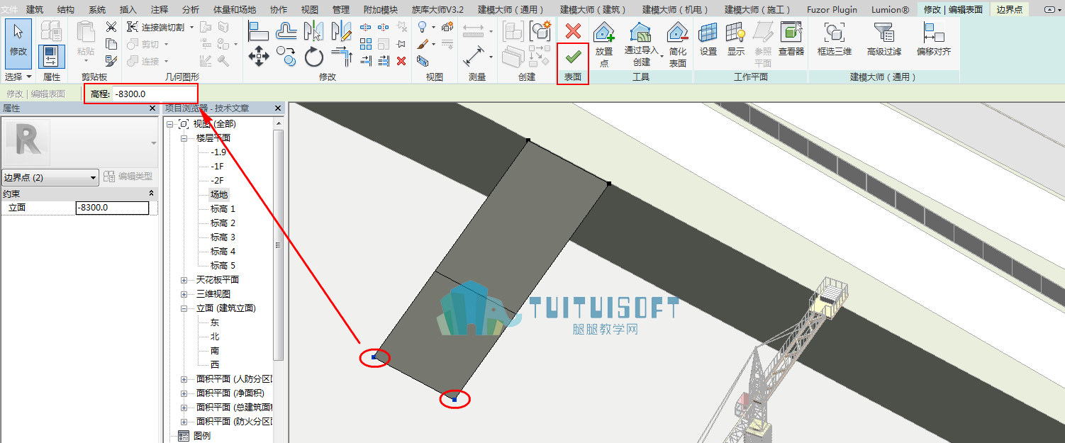Open the 选择 dropdown under Modify

pyautogui.click(x=18, y=77)
